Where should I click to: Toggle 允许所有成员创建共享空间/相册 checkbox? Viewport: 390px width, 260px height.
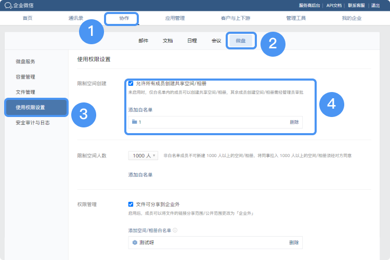(131, 83)
